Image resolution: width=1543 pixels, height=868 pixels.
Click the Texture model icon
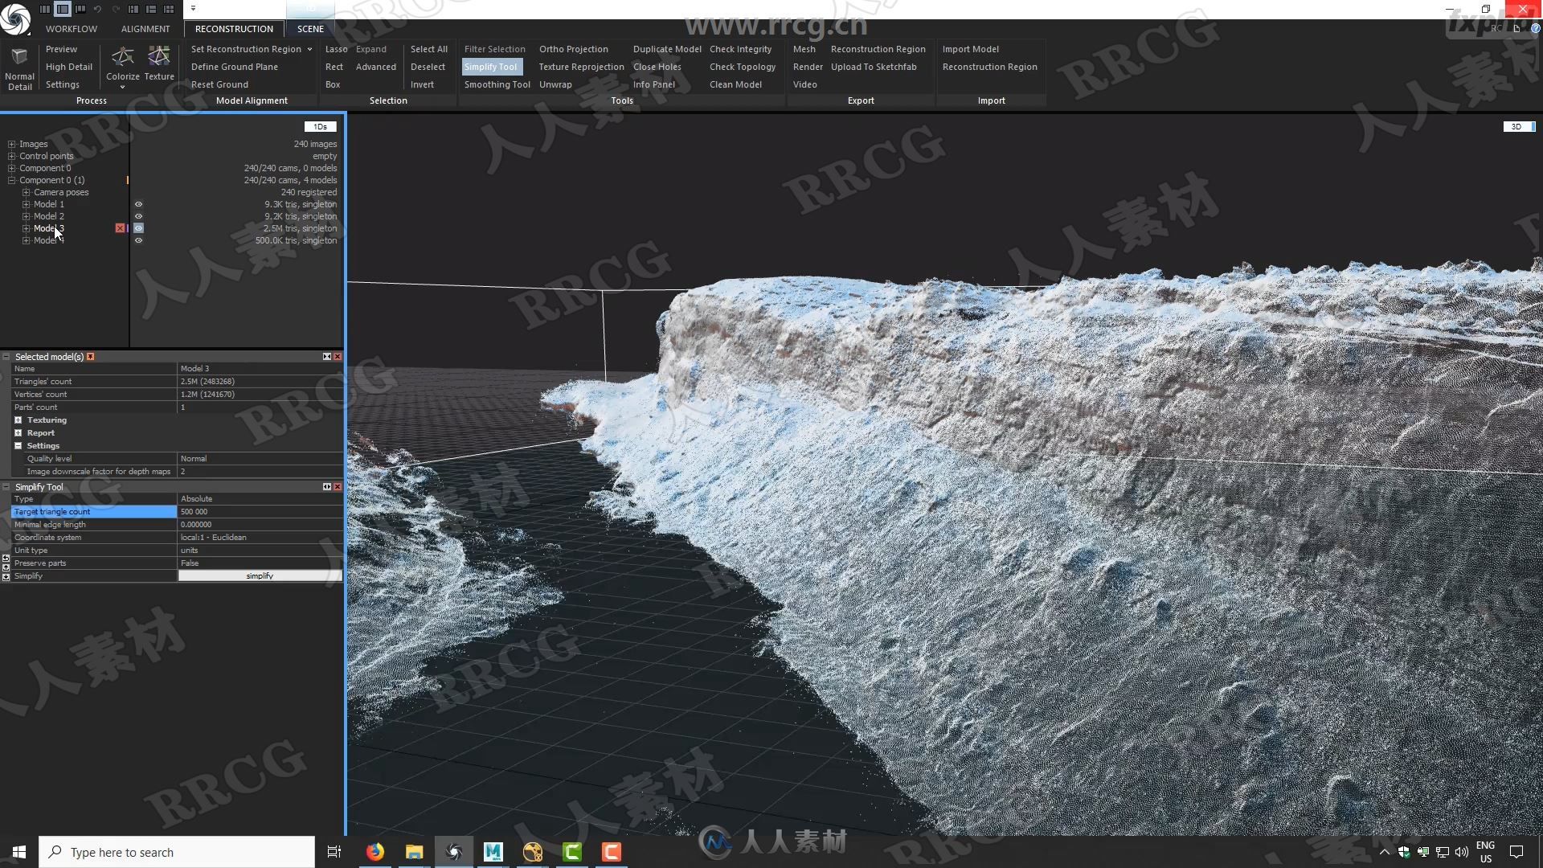(x=159, y=56)
